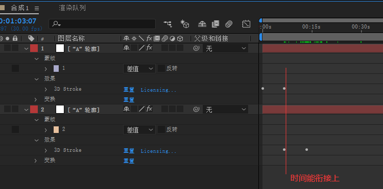
Task: Toggle the lock box for mask 2
Action: point(15,129)
